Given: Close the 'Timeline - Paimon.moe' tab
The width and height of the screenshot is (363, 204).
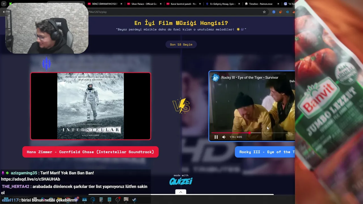Looking at the screenshot, I should click(x=278, y=4).
